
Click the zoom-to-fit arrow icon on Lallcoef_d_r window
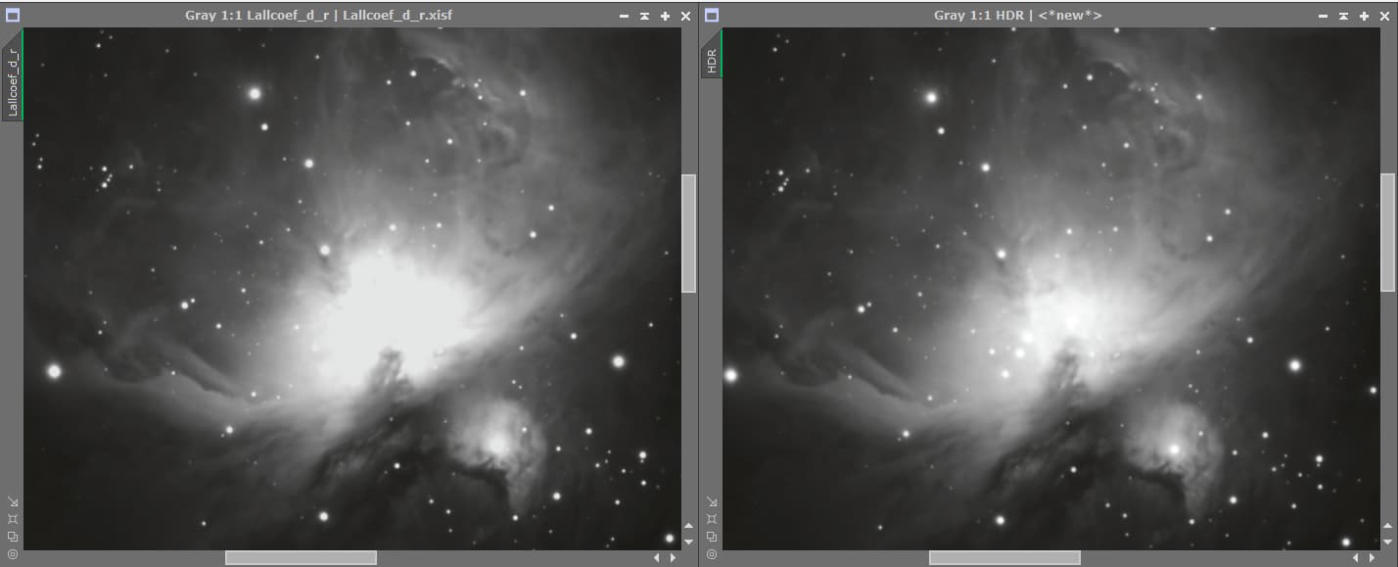[12, 500]
